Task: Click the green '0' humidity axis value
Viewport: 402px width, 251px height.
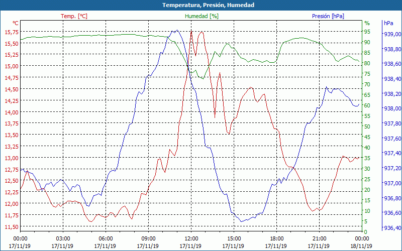Action: pyautogui.click(x=366, y=232)
